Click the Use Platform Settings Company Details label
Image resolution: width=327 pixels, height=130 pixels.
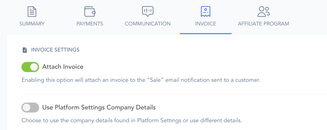(x=99, y=108)
